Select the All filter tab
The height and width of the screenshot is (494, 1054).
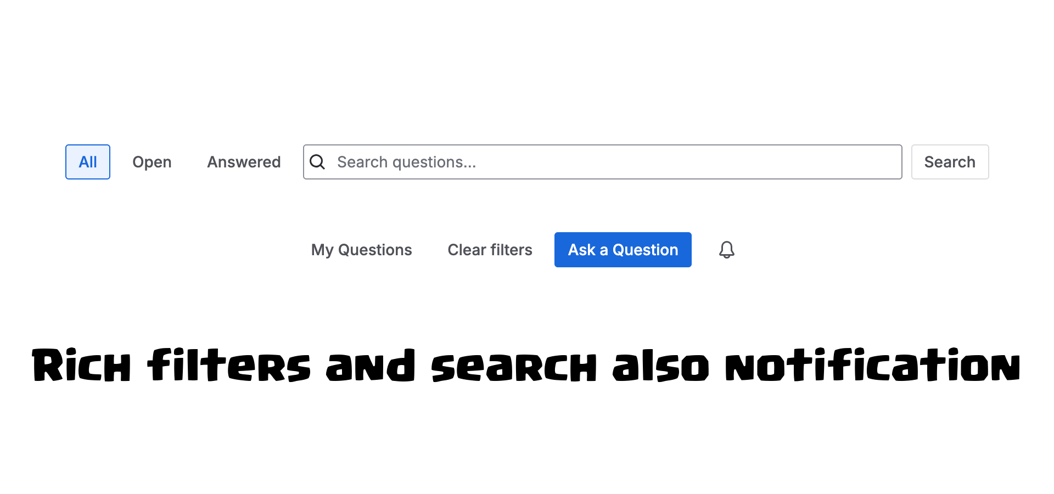point(88,162)
